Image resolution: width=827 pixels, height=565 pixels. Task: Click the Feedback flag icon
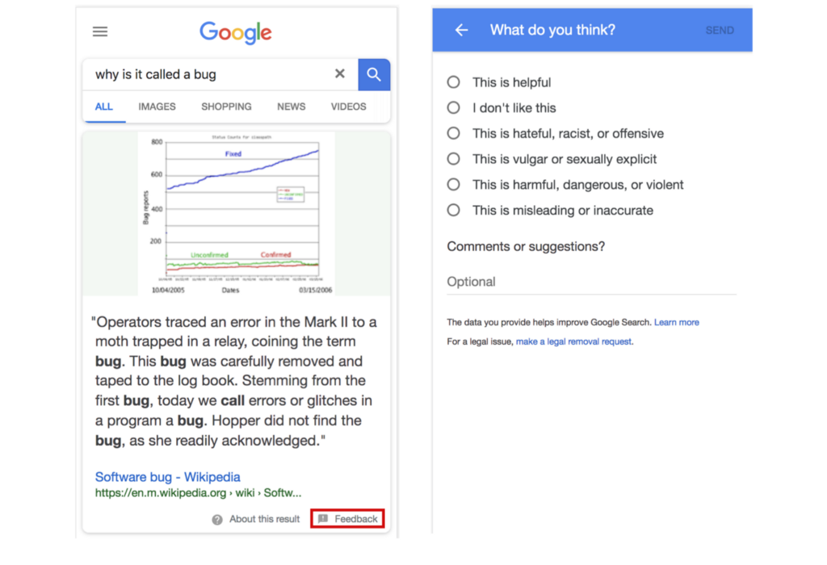(323, 519)
